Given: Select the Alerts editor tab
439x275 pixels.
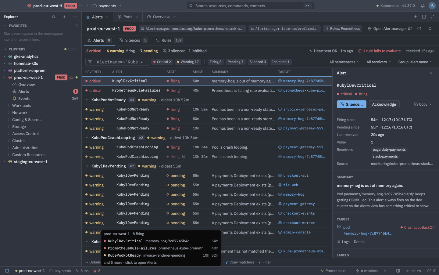Looking at the screenshot, I should click(97, 17).
